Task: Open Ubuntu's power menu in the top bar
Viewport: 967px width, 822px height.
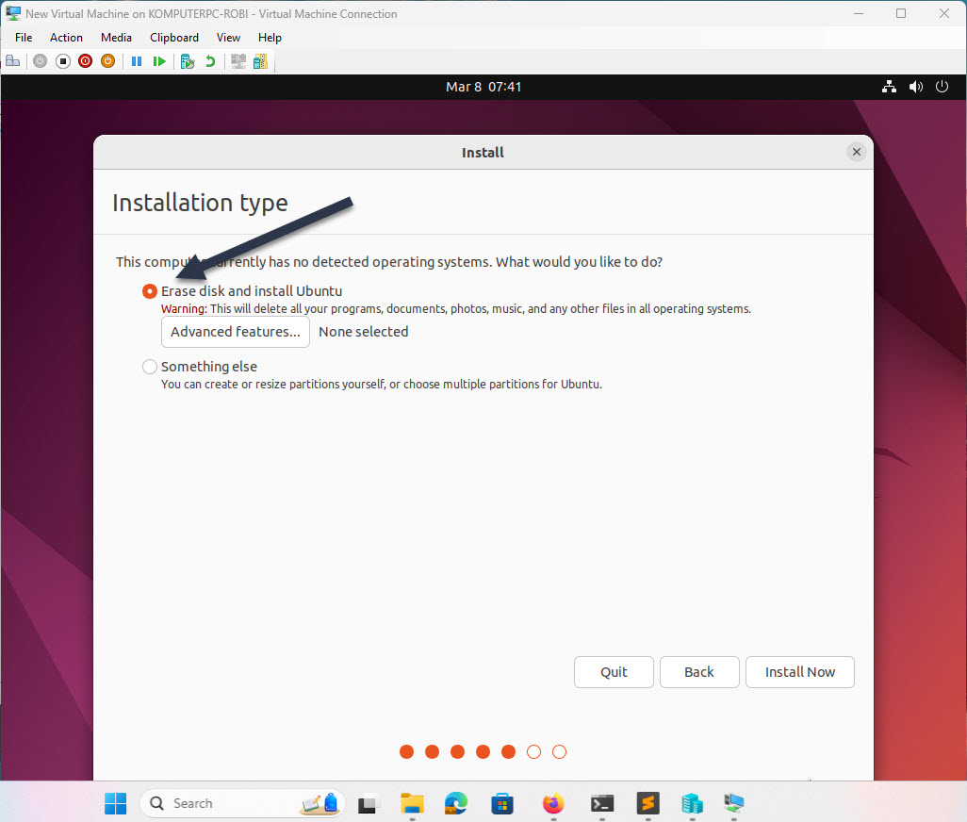Action: pos(942,86)
